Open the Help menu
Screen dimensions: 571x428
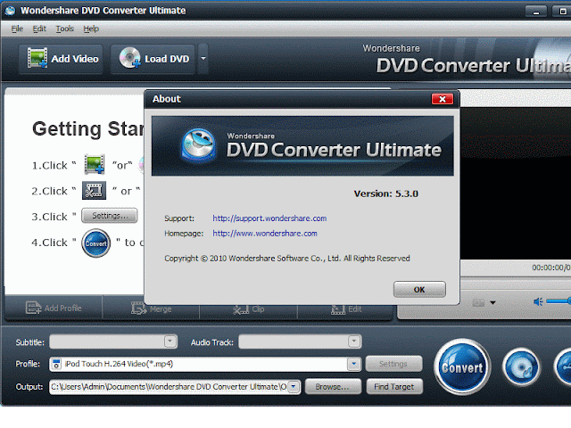tap(91, 29)
